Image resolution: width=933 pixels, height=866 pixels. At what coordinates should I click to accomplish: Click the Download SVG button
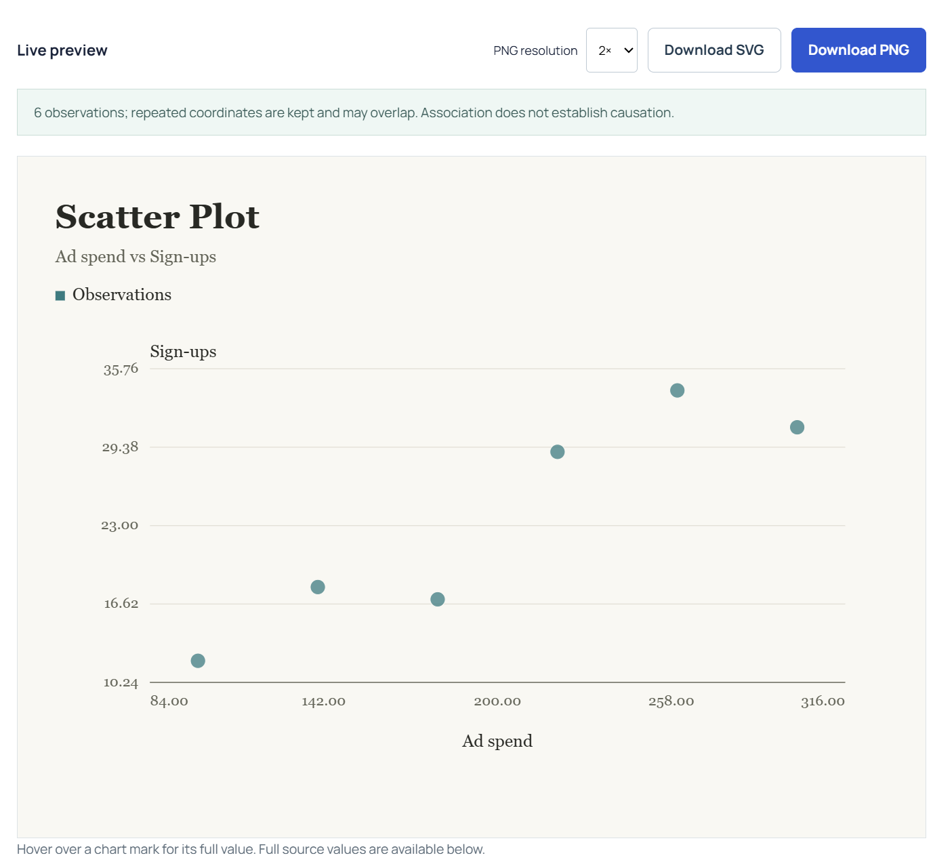[714, 50]
